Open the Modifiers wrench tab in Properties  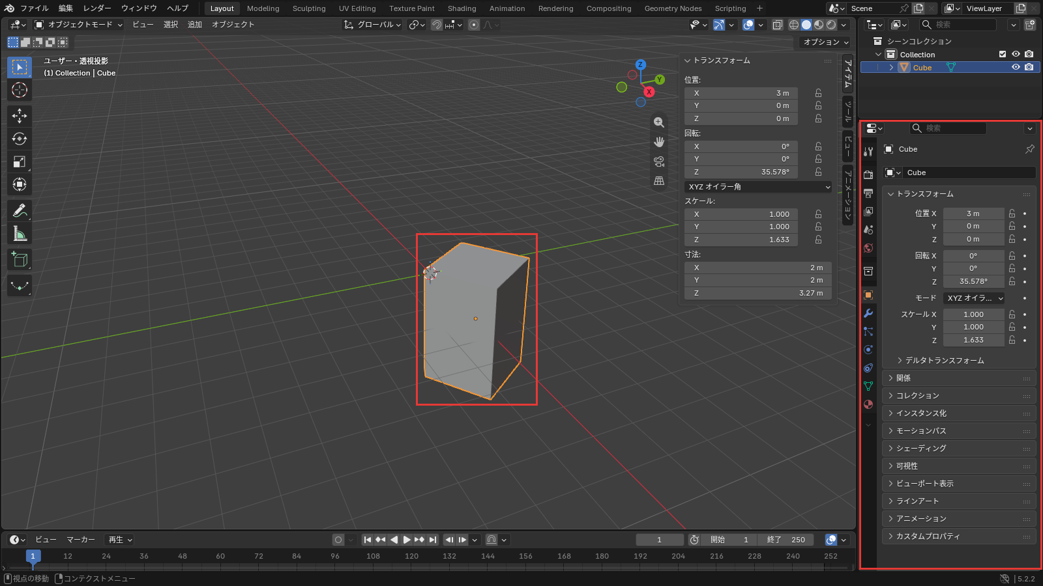(868, 313)
